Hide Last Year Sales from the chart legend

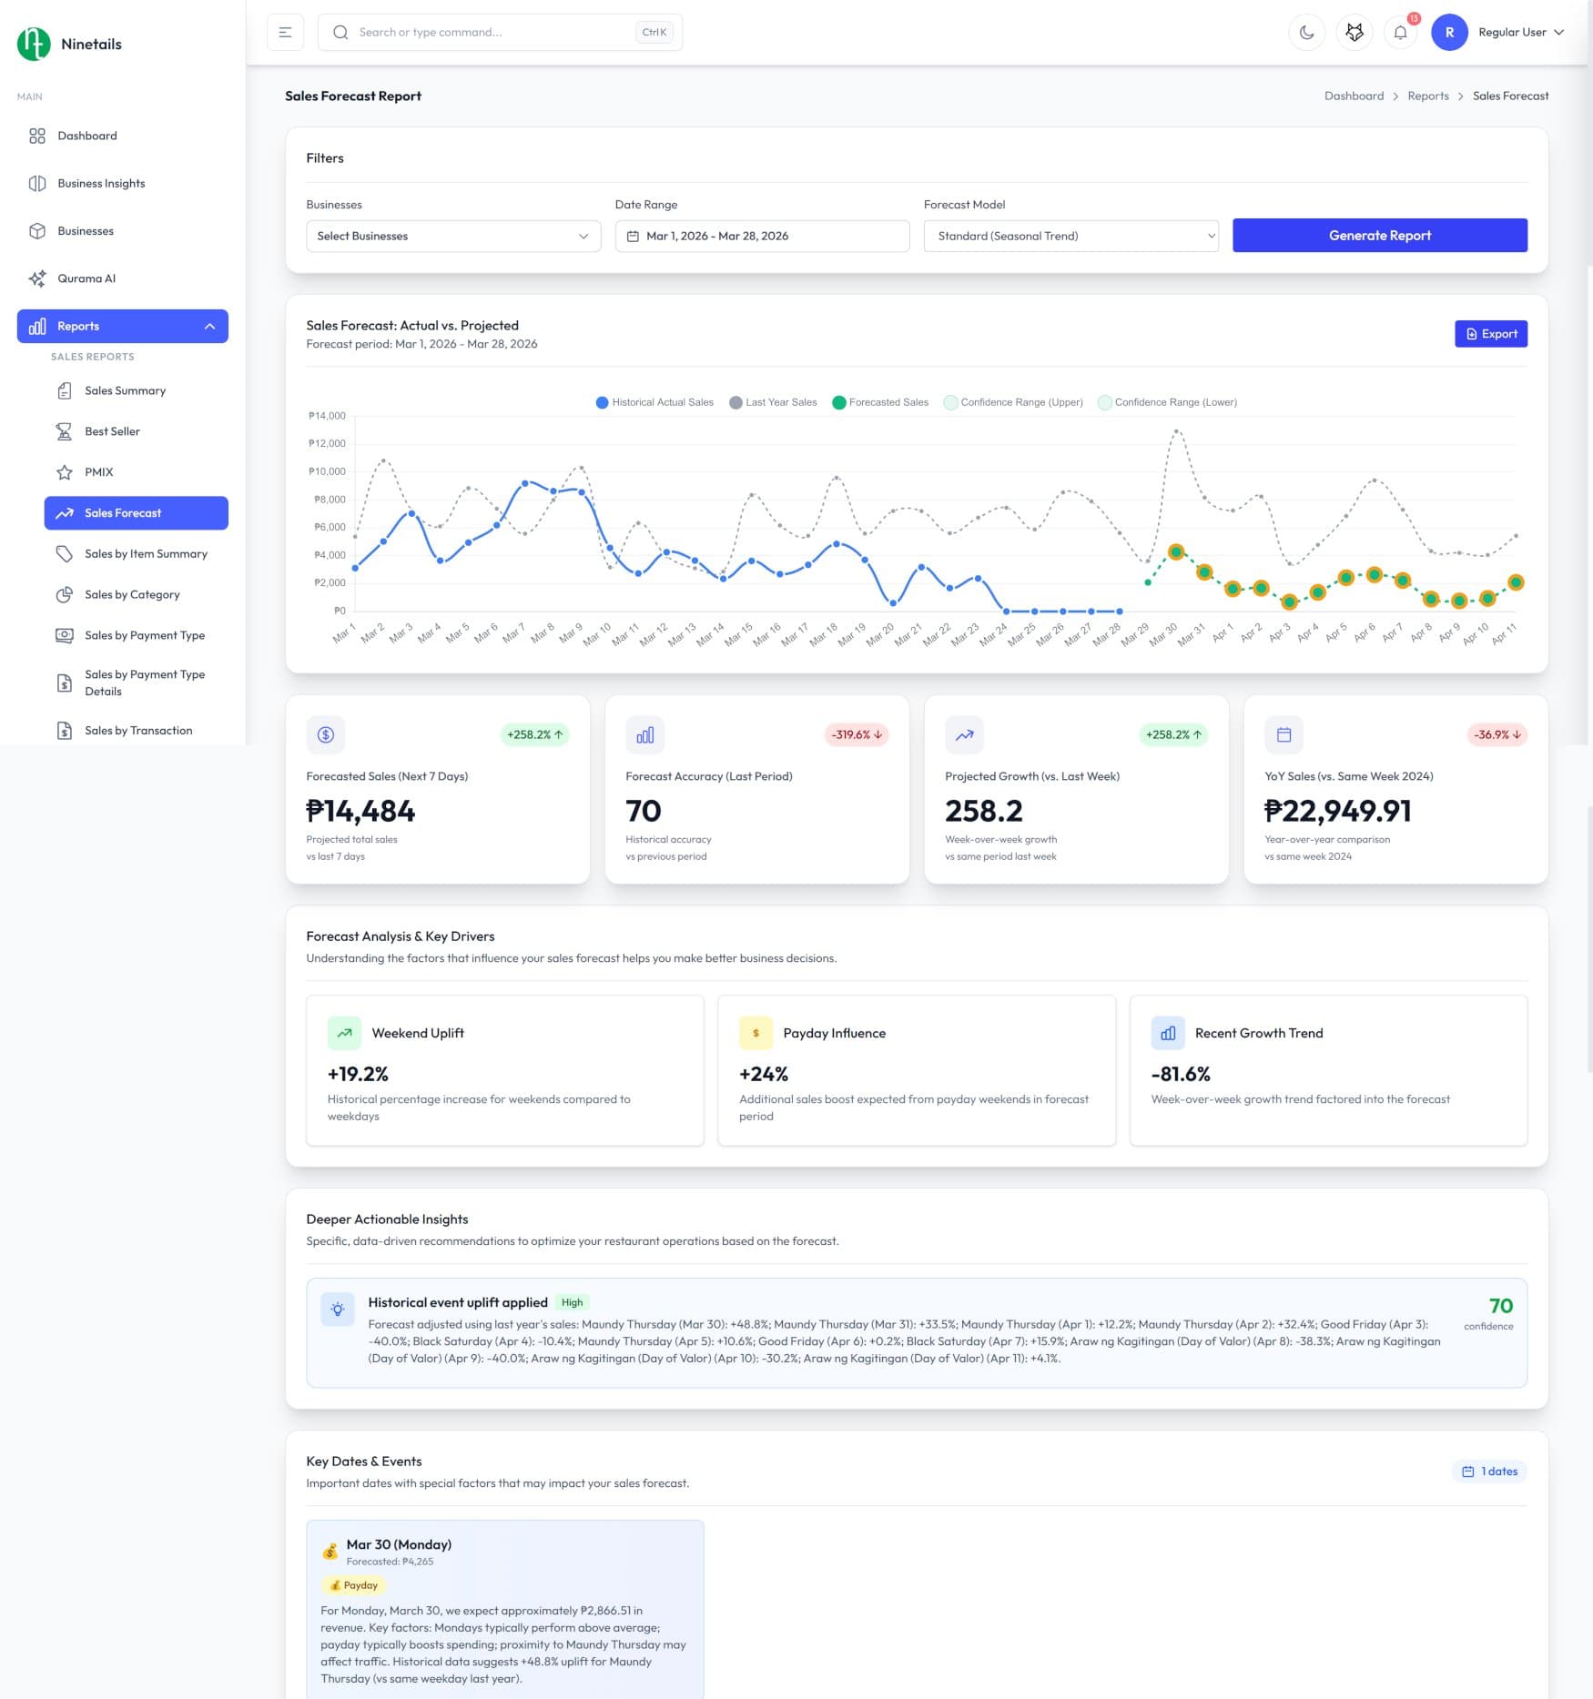772,401
